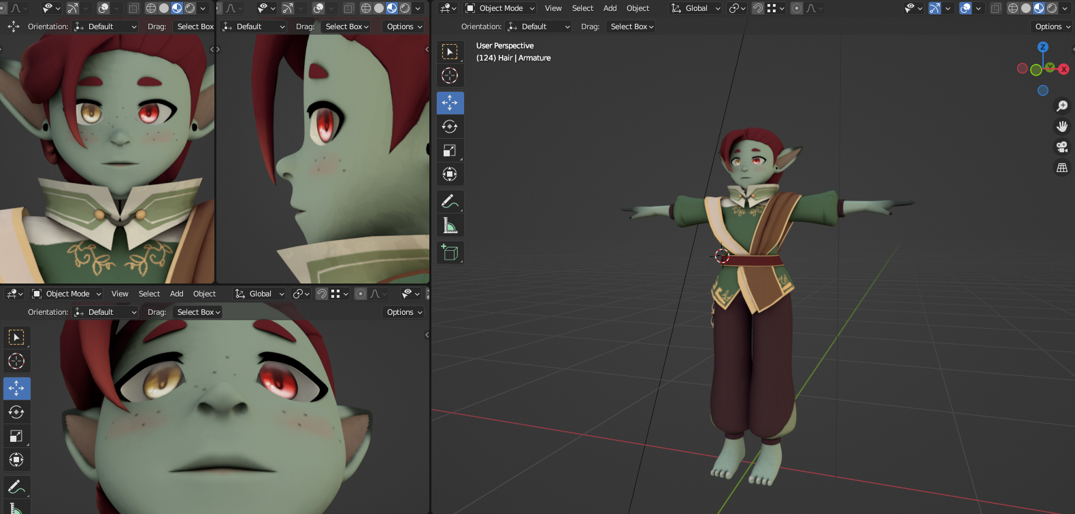
Task: Click the Options button in the full-body viewport
Action: (1052, 27)
